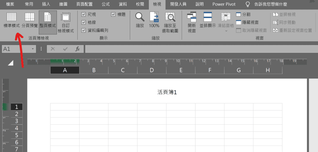This screenshot has width=318, height=152.
Task: Click 並排顯示 arrange all windows
Action: pyautogui.click(x=207, y=20)
